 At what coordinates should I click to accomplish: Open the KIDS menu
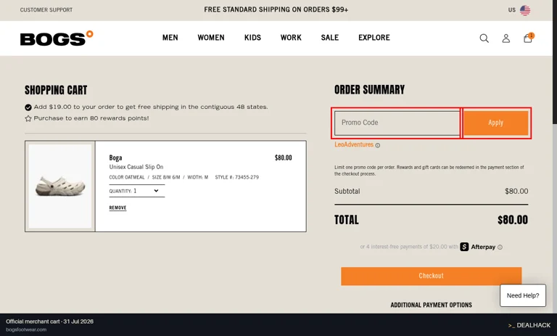pyautogui.click(x=252, y=38)
